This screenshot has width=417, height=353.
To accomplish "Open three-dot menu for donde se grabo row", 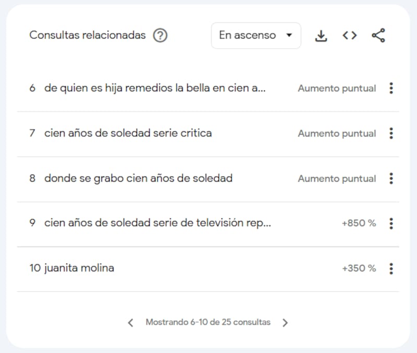I will pos(391,179).
